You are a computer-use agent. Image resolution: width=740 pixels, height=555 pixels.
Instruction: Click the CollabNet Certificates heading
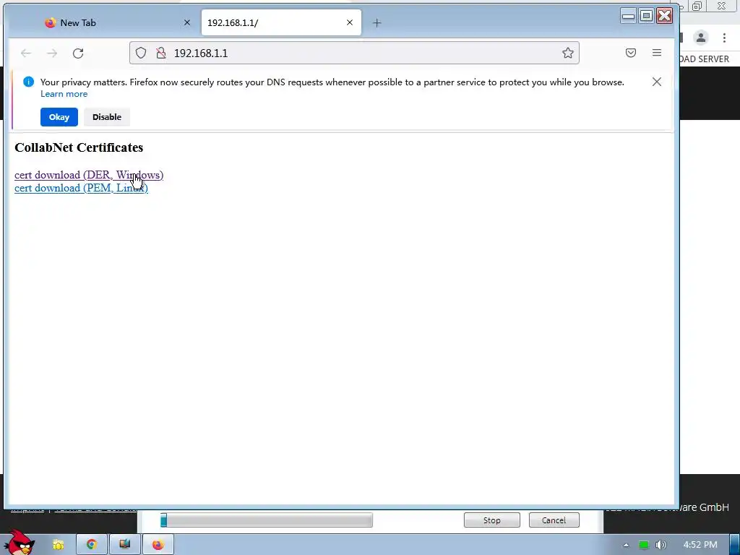[79, 147]
